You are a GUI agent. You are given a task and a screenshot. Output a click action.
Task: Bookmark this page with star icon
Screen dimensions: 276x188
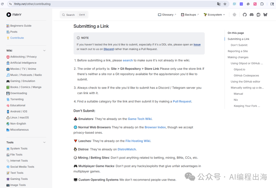(x=225, y=4)
